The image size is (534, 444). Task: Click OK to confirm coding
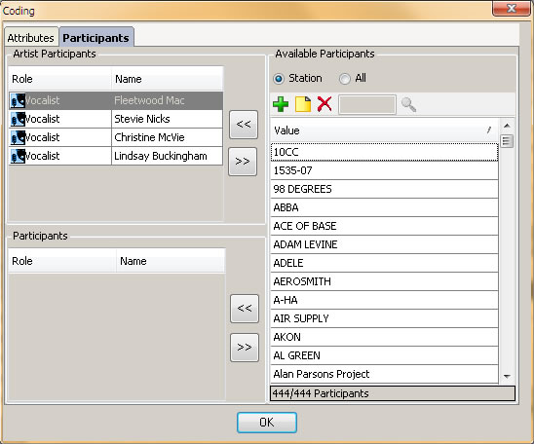(x=267, y=423)
